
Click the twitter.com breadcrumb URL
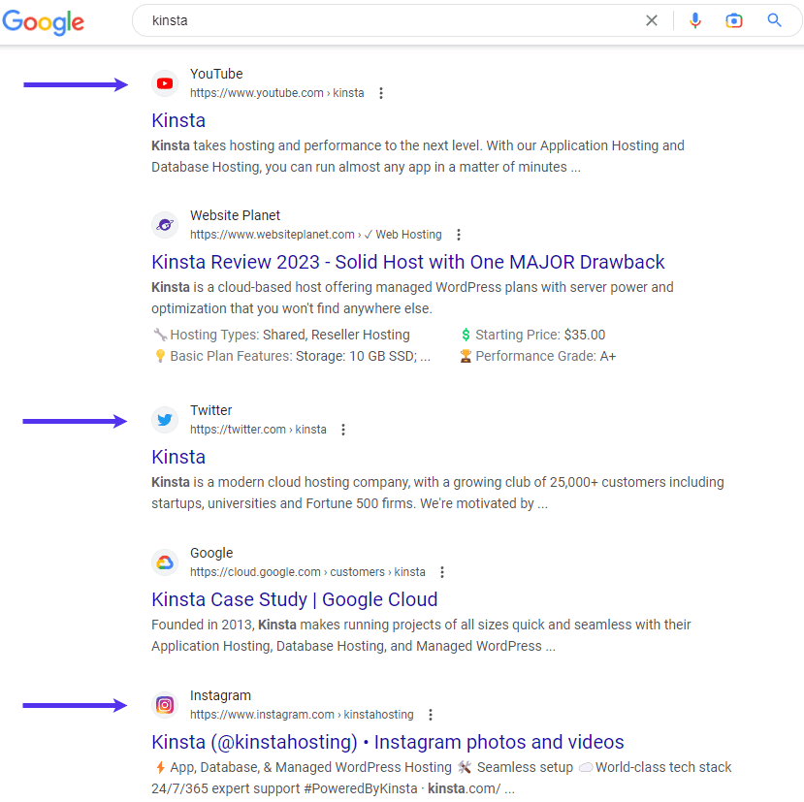238,429
